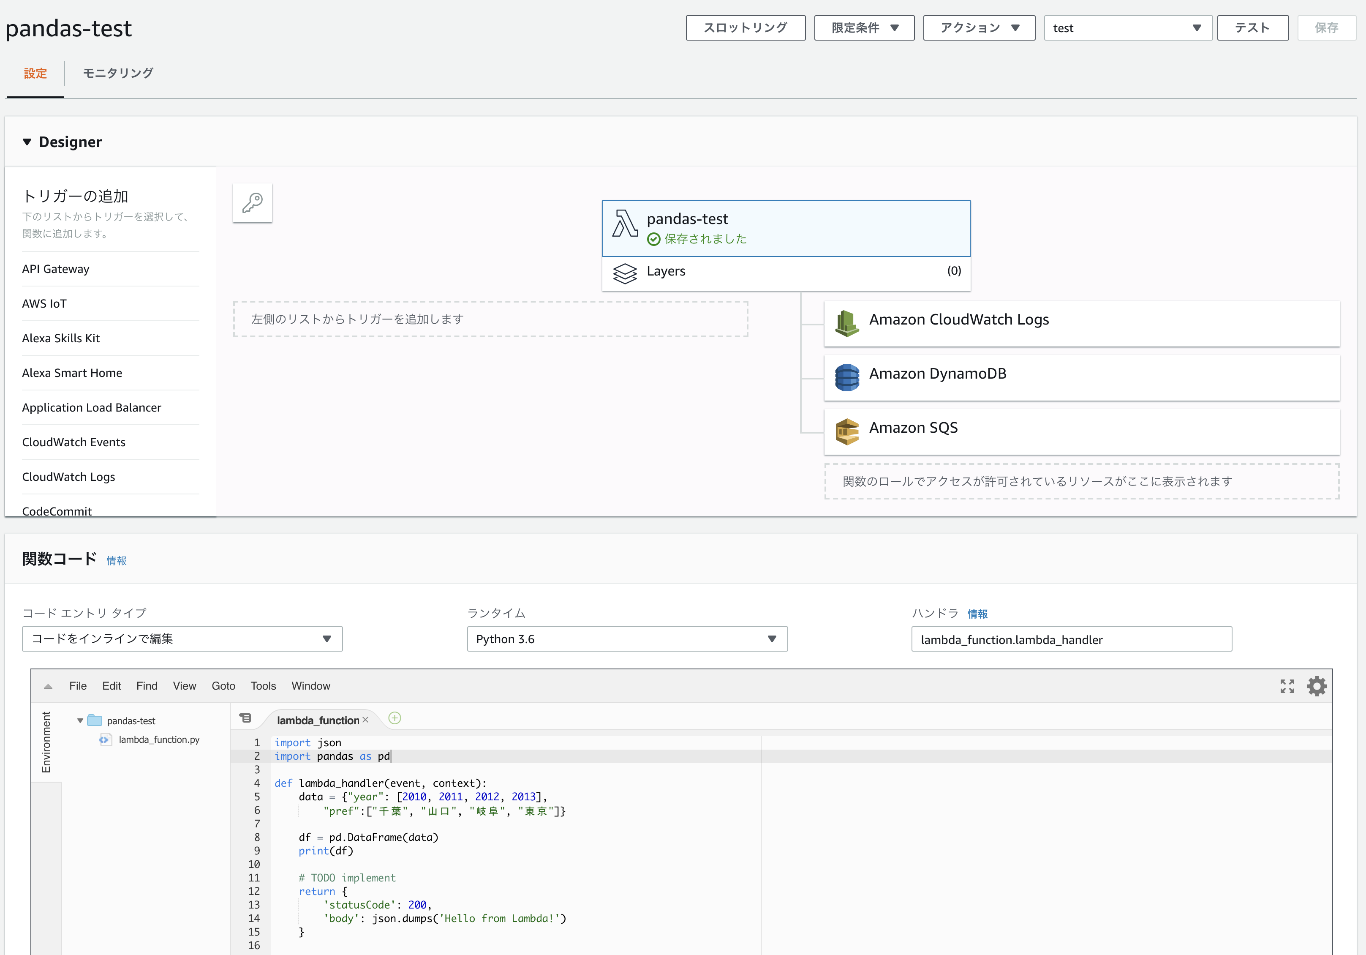The width and height of the screenshot is (1366, 955).
Task: Click the plus icon to open new tab
Action: pos(395,718)
